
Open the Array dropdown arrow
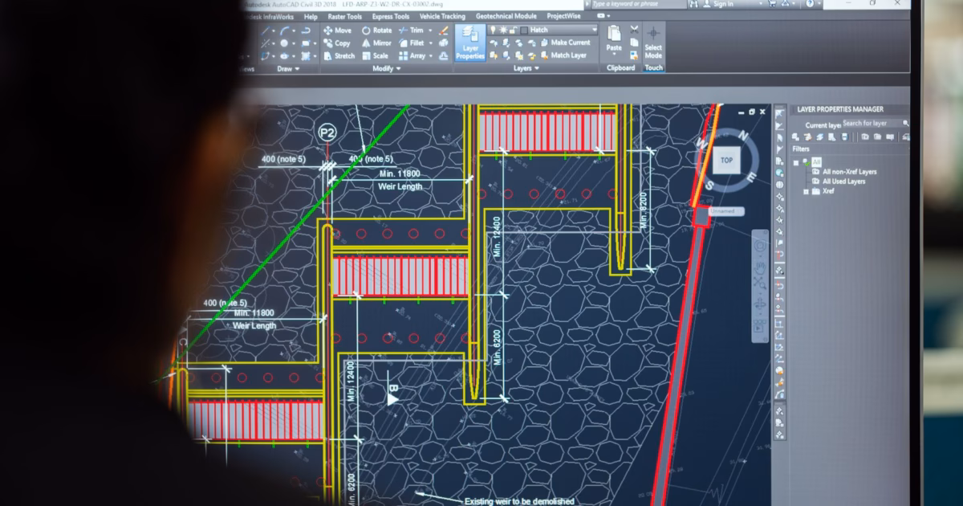(x=430, y=55)
